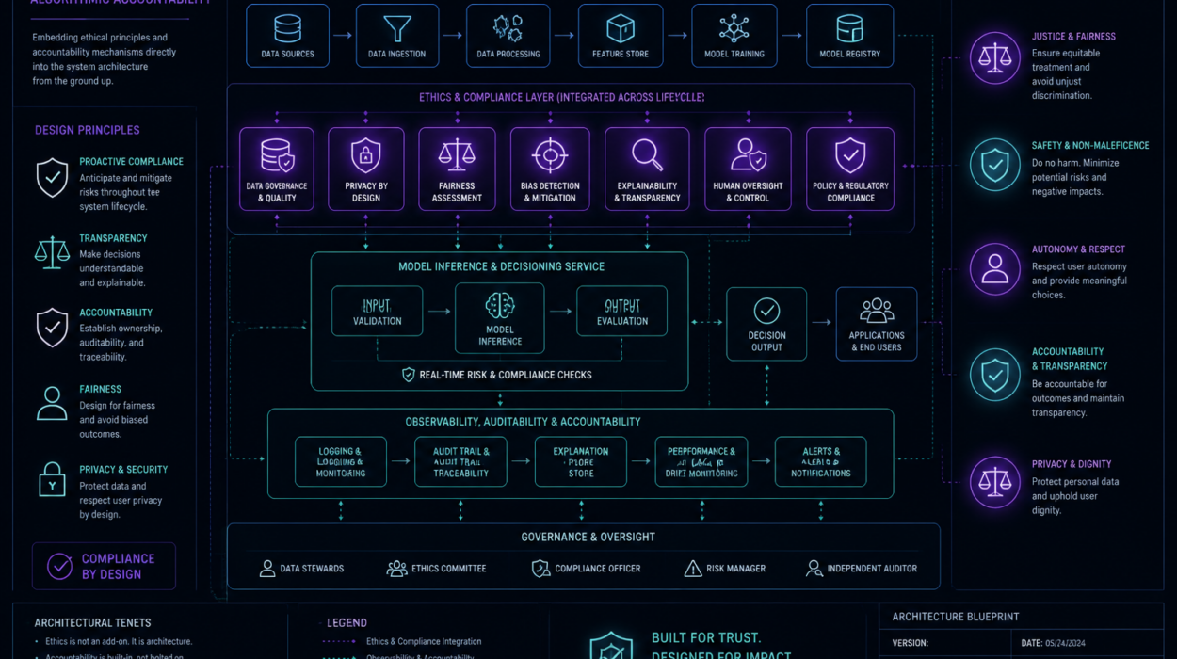The width and height of the screenshot is (1177, 659).
Task: Select the Model Training network icon
Action: pyautogui.click(x=734, y=28)
